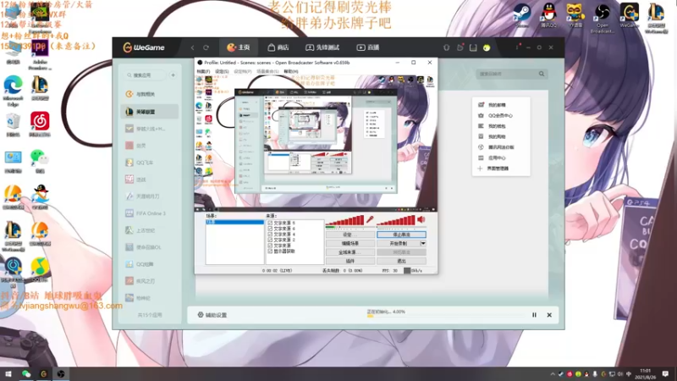Switch to the 主页 tab in WeGame
Image resolution: width=677 pixels, height=381 pixels.
(239, 47)
